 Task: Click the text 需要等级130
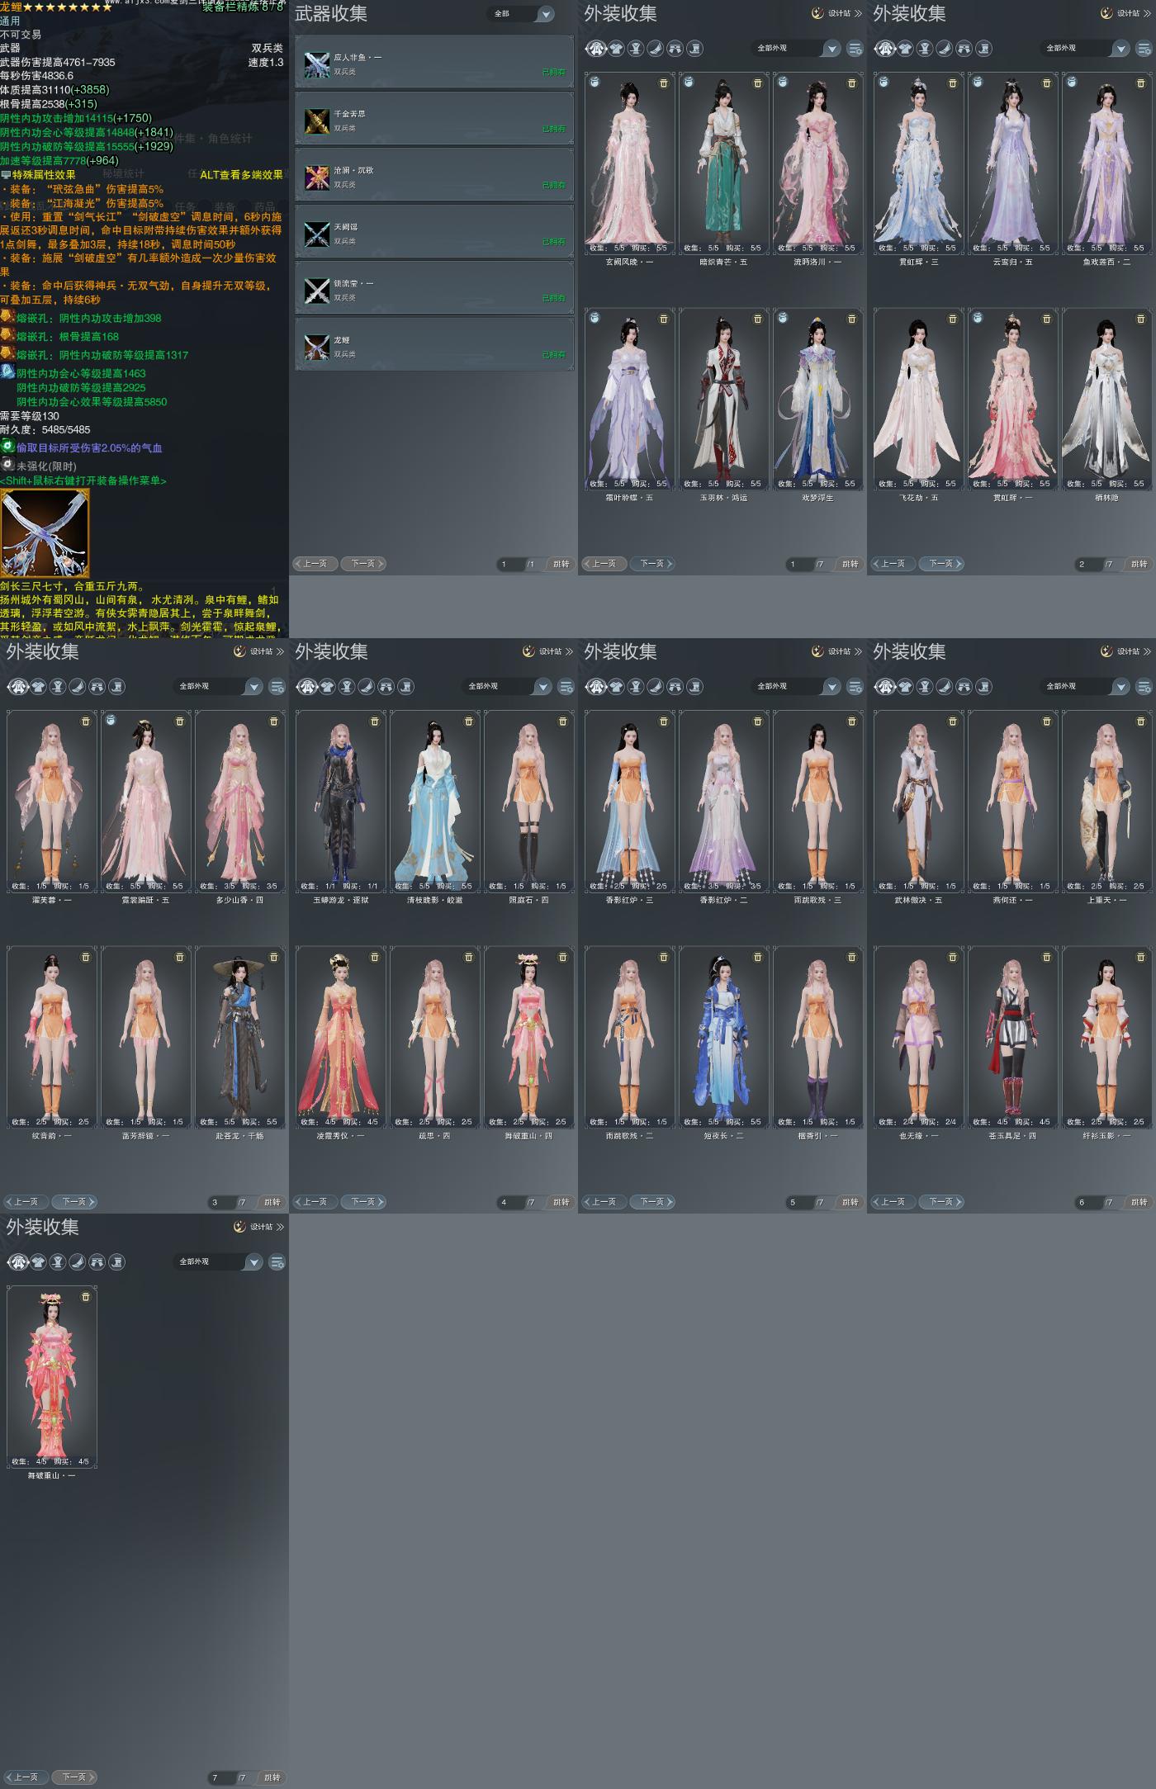tap(30, 416)
